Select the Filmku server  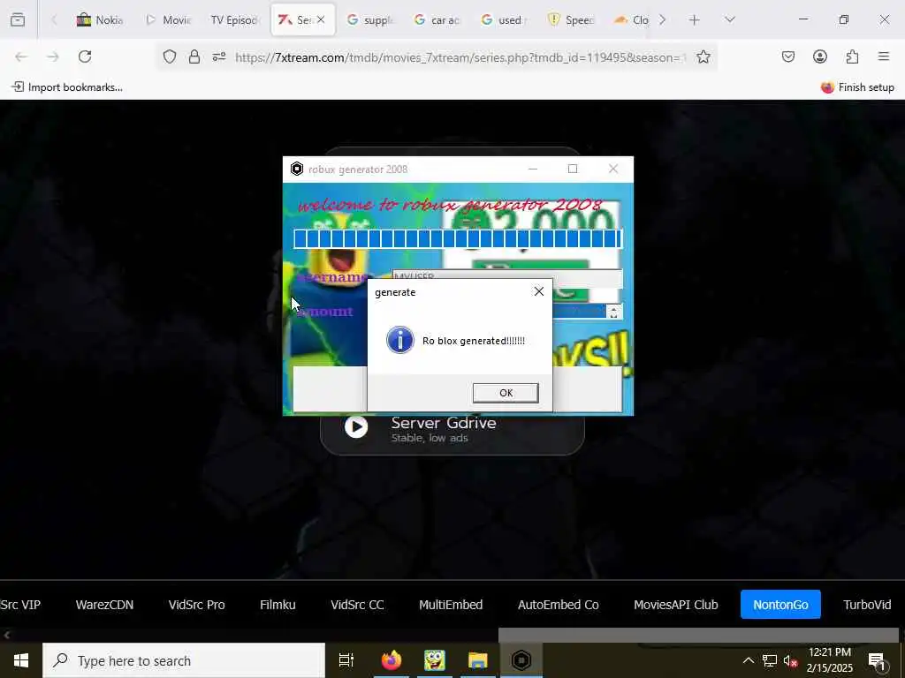278,605
